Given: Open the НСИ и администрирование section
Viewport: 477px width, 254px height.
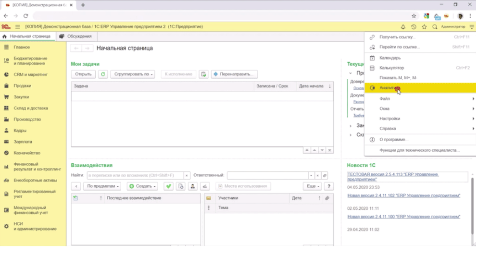Looking at the screenshot, I should pos(33,227).
